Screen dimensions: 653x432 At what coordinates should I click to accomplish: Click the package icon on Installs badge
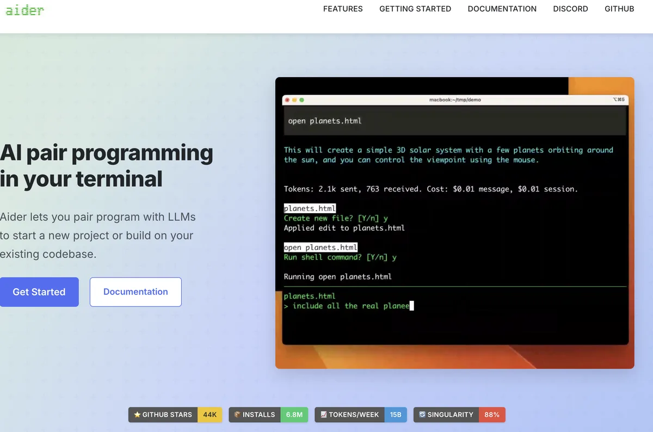[x=237, y=415]
